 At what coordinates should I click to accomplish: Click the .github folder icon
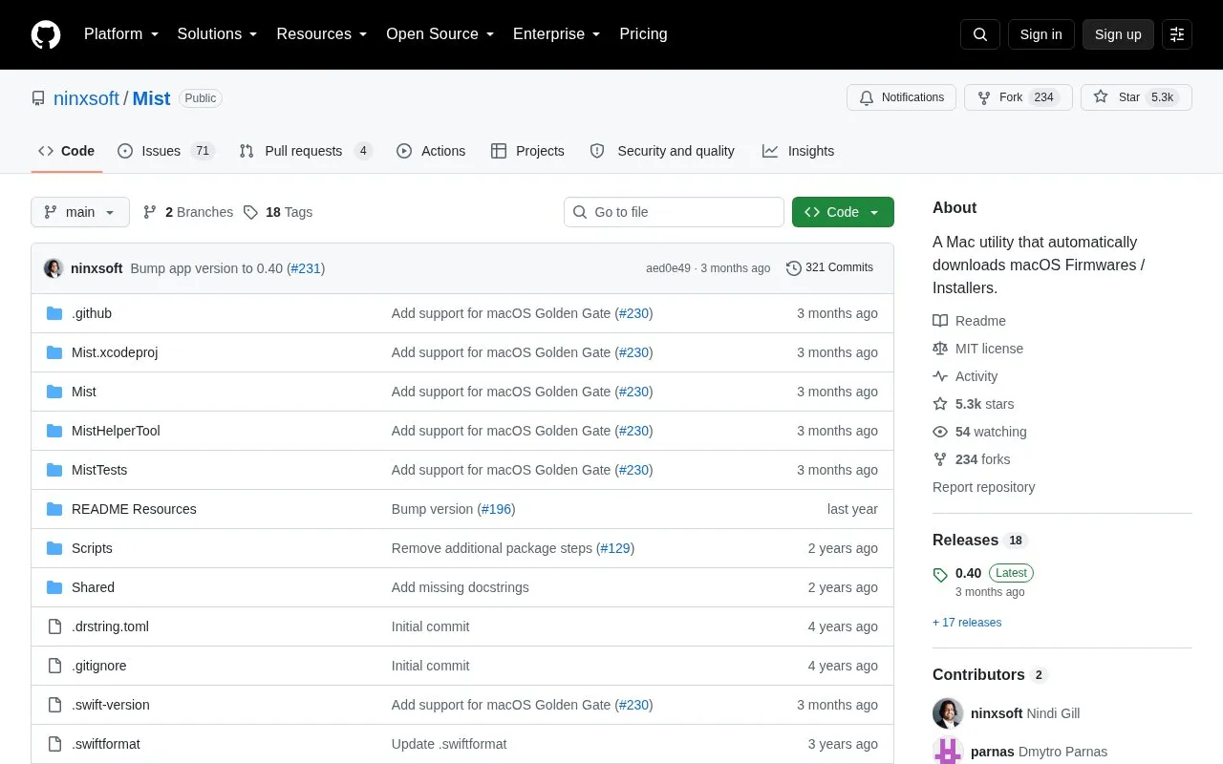click(54, 313)
